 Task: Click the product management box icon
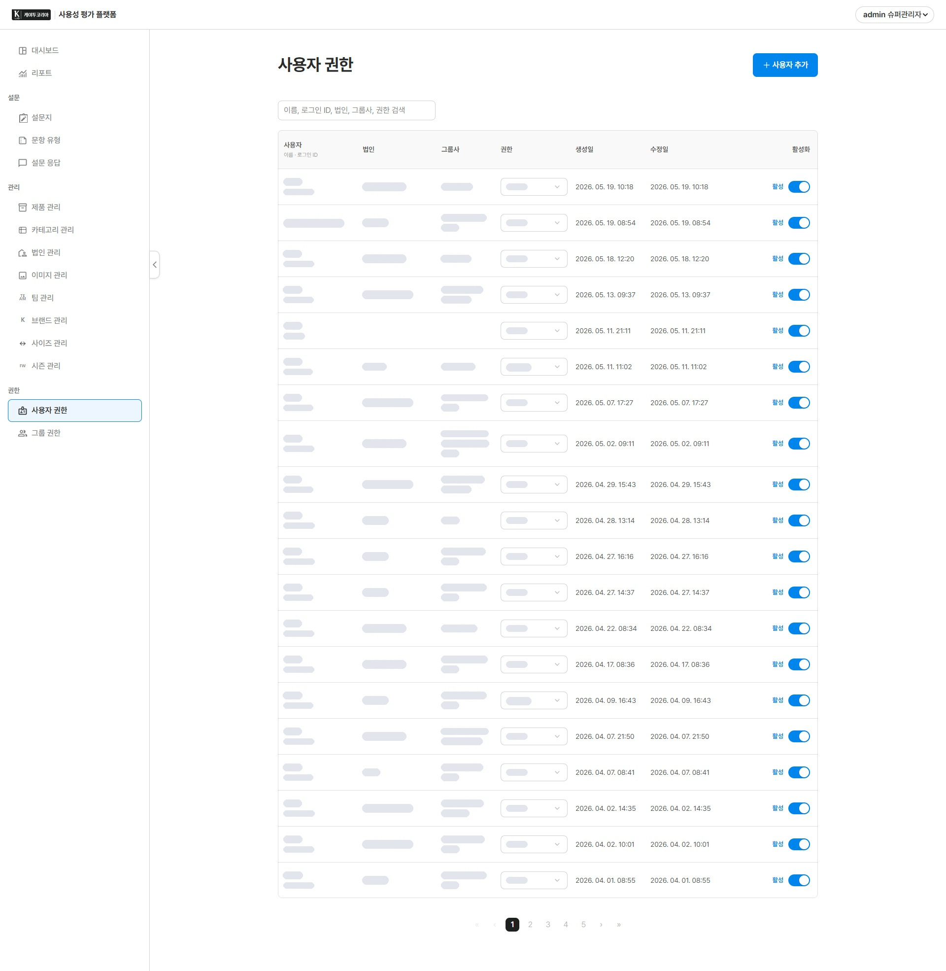[x=22, y=207]
